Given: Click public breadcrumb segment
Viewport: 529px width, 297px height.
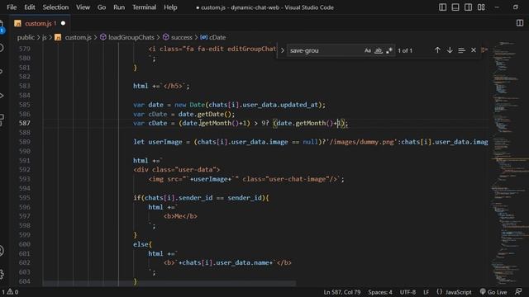Looking at the screenshot, I should coord(26,37).
